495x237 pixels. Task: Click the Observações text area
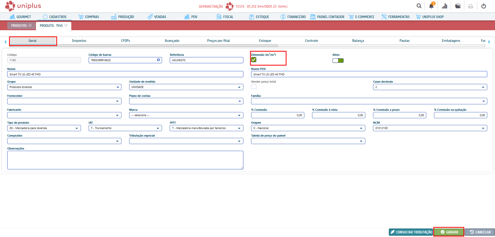click(x=125, y=160)
